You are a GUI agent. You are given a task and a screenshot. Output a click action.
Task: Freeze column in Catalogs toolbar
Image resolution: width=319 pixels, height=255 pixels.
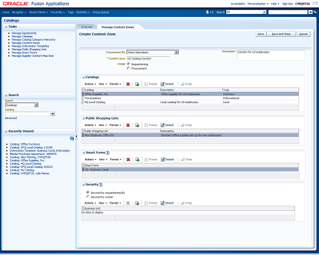[x=151, y=84]
